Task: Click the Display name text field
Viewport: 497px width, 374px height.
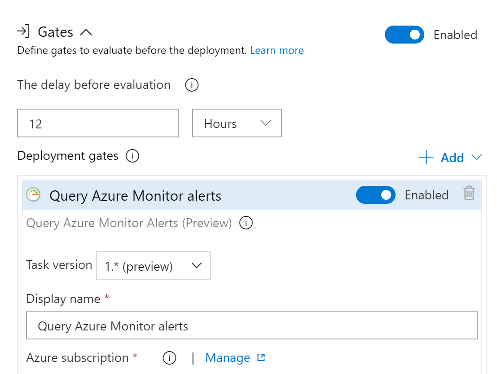Action: point(252,325)
